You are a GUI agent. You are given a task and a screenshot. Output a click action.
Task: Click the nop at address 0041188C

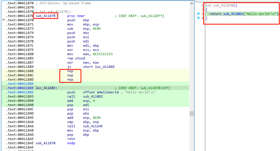[70, 75]
